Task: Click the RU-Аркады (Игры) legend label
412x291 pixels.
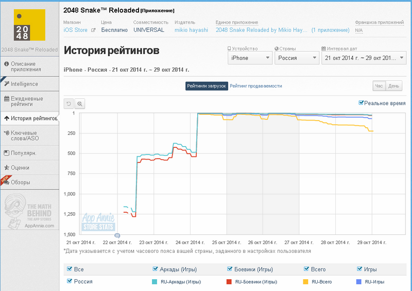Action: 181,282
